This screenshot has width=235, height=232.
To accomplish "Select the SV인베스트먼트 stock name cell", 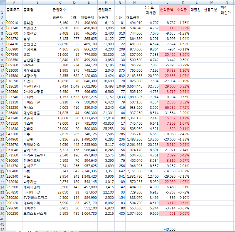I will 37,198.
